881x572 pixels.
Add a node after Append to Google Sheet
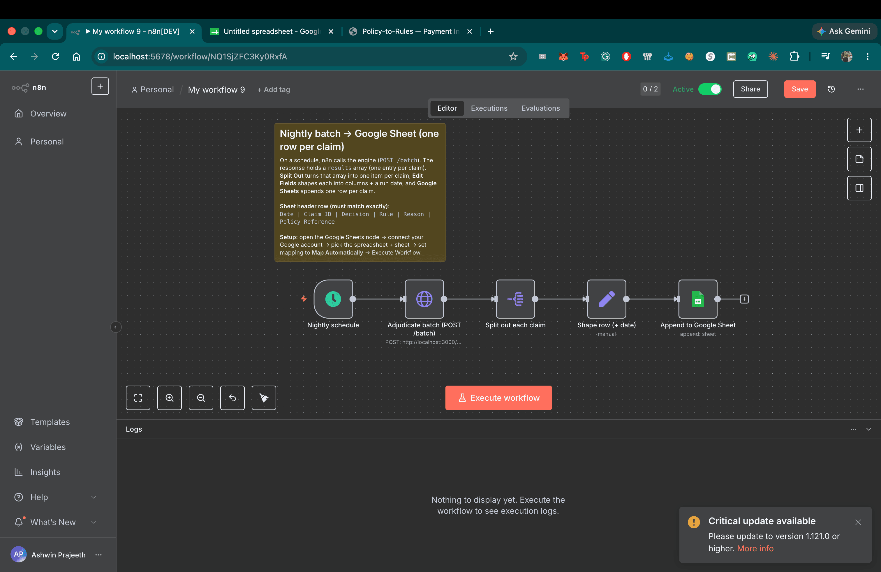pos(744,299)
